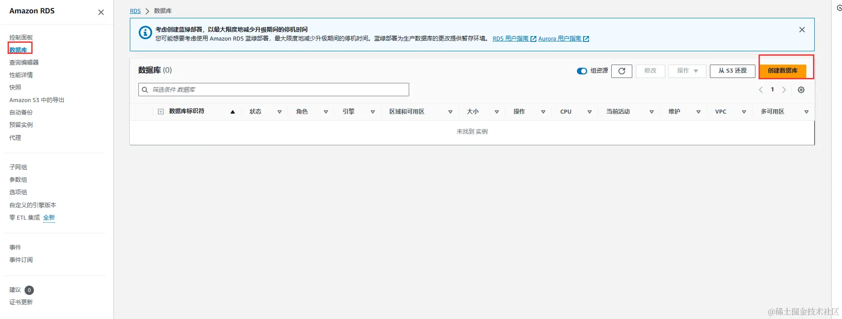Open 选项组 in sidebar

click(x=18, y=192)
